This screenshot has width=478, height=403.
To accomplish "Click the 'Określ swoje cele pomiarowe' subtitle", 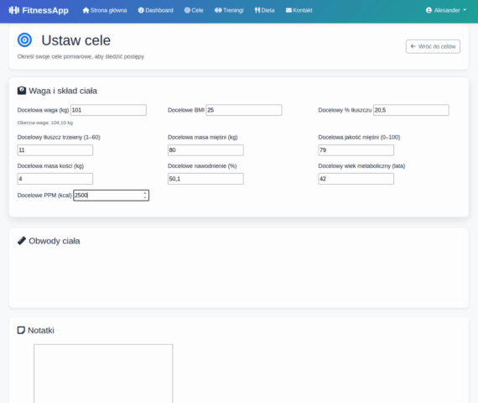I will tap(81, 56).
